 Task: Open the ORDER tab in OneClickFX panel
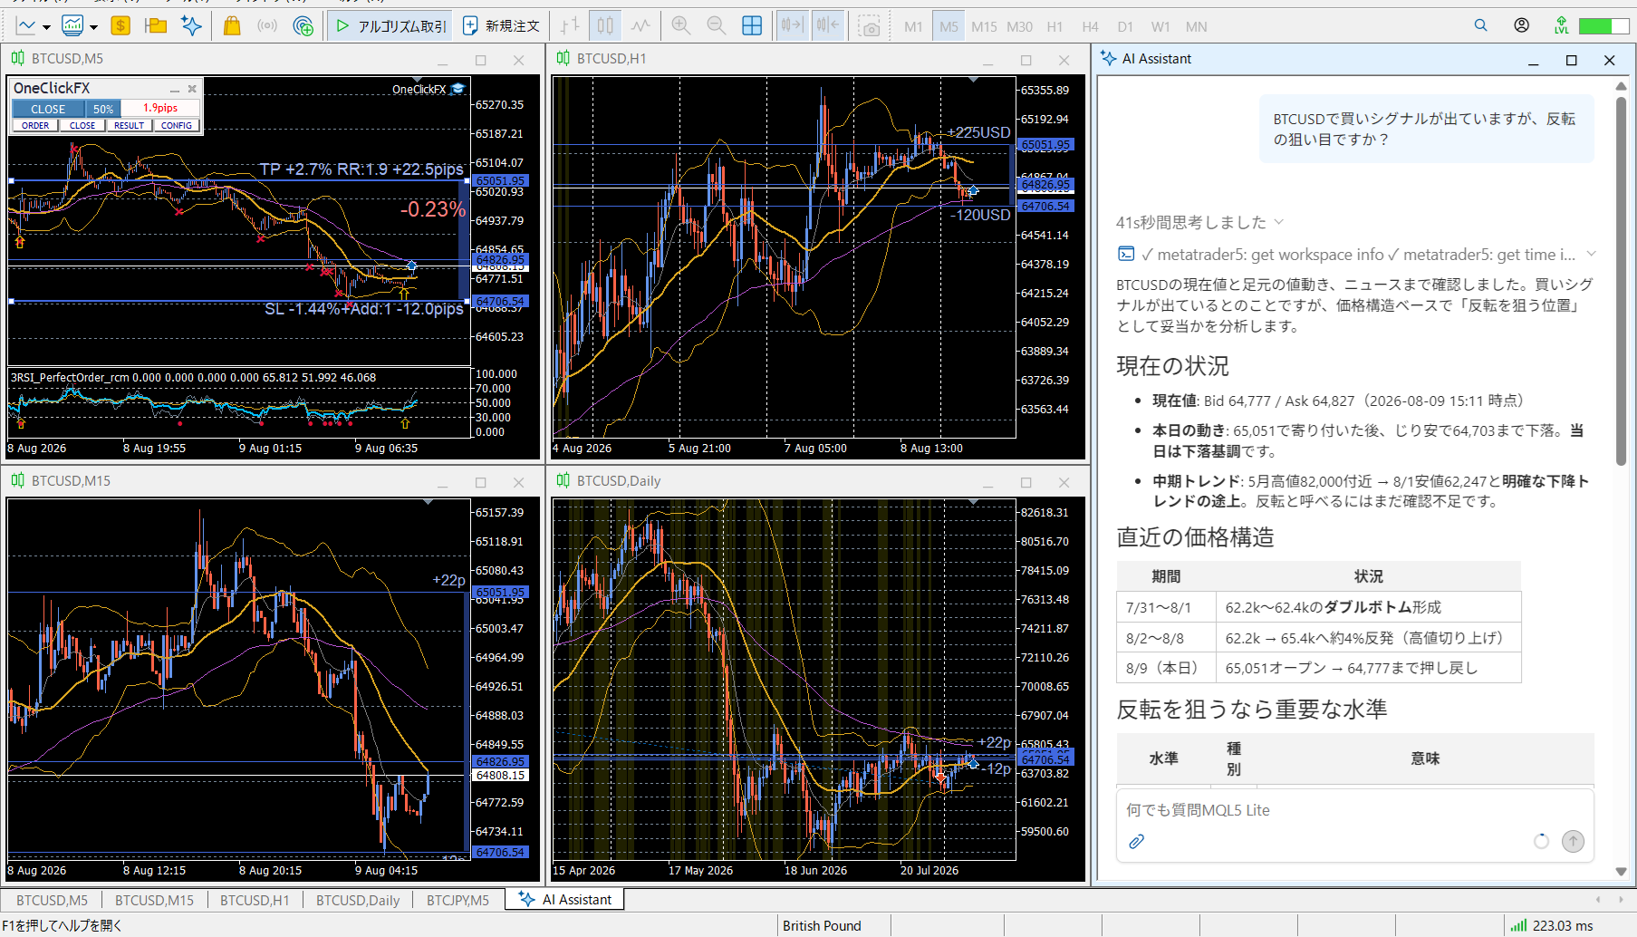click(x=35, y=126)
